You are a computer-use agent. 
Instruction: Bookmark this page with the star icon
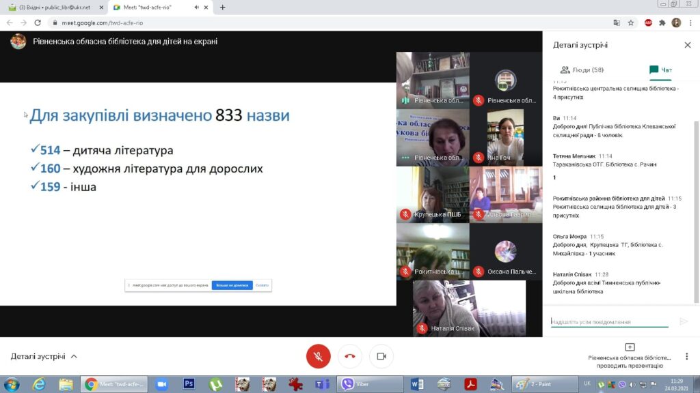point(631,23)
